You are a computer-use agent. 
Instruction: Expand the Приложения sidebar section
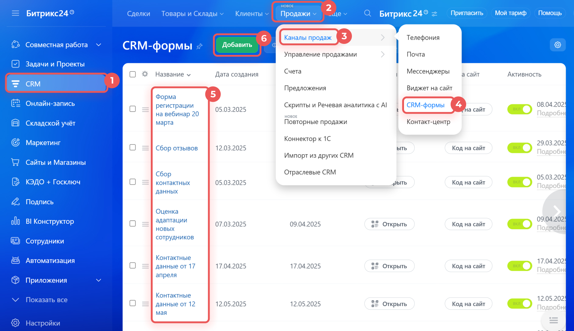pyautogui.click(x=98, y=280)
